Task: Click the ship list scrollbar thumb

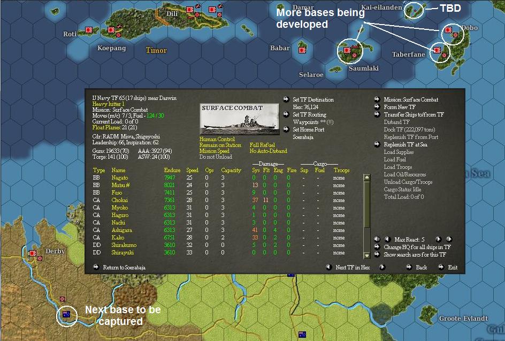Action: coord(366,205)
